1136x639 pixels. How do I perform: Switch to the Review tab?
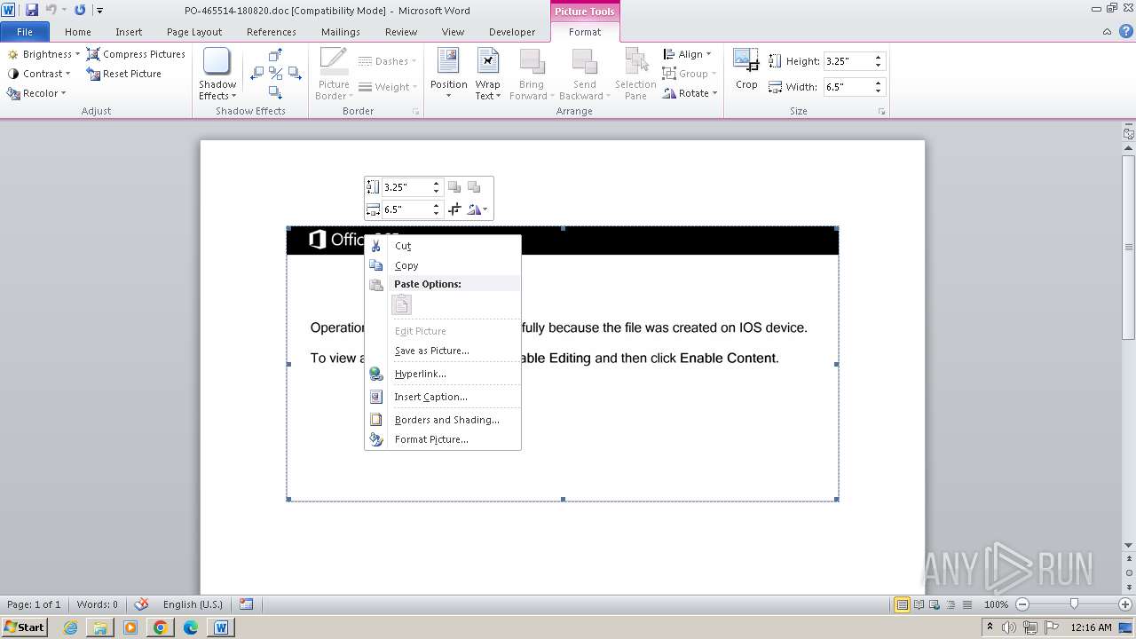[x=401, y=32]
